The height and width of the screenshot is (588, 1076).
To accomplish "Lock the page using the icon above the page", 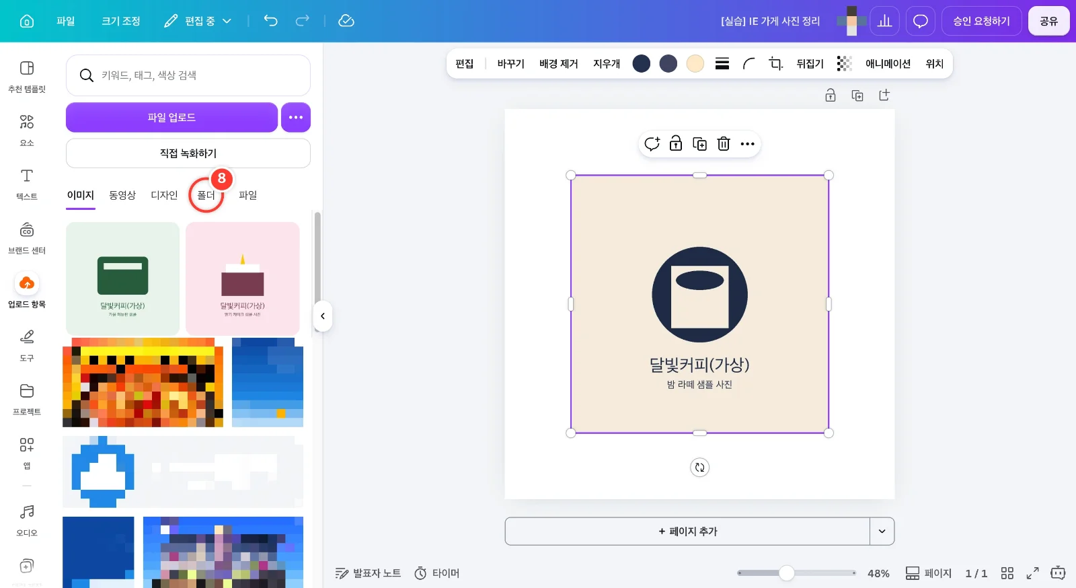I will click(831, 96).
